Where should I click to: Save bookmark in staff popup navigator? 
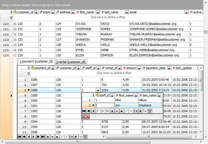coord(140,111)
